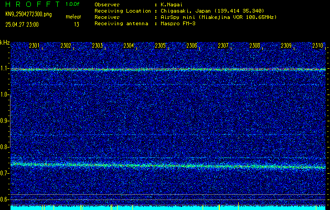Click the 2309 time marker
Viewport: 330px width, 210px height.
(x=286, y=46)
